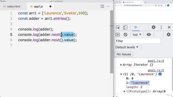
Task: Split the editor to the right
Action: pyautogui.click(x=102, y=6)
